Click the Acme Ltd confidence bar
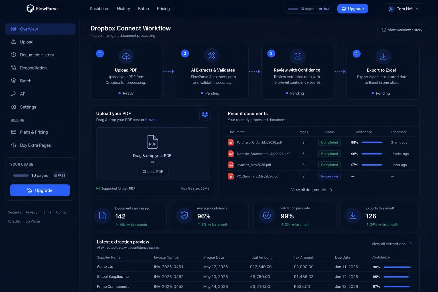Image resolution: width=438 pixels, height=292 pixels. (x=397, y=267)
